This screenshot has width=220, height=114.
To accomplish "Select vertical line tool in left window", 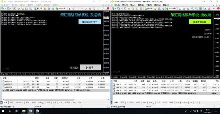I will (x=78, y=9).
